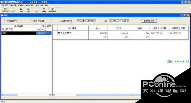Viewport: 191px width, 103px height.
Task: Select the 按项目统计 radio button
Action: pyautogui.click(x=11, y=21)
